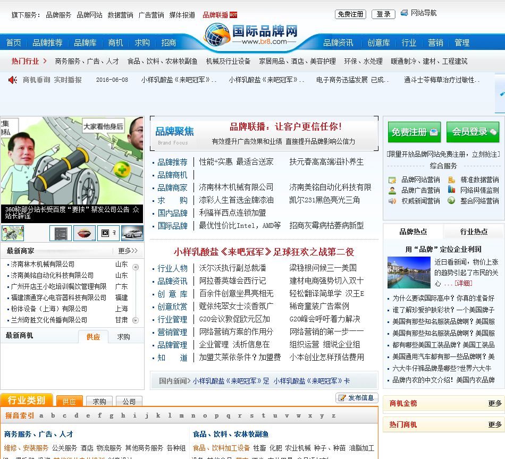Expand 更多 next to 热门商机

(x=495, y=425)
